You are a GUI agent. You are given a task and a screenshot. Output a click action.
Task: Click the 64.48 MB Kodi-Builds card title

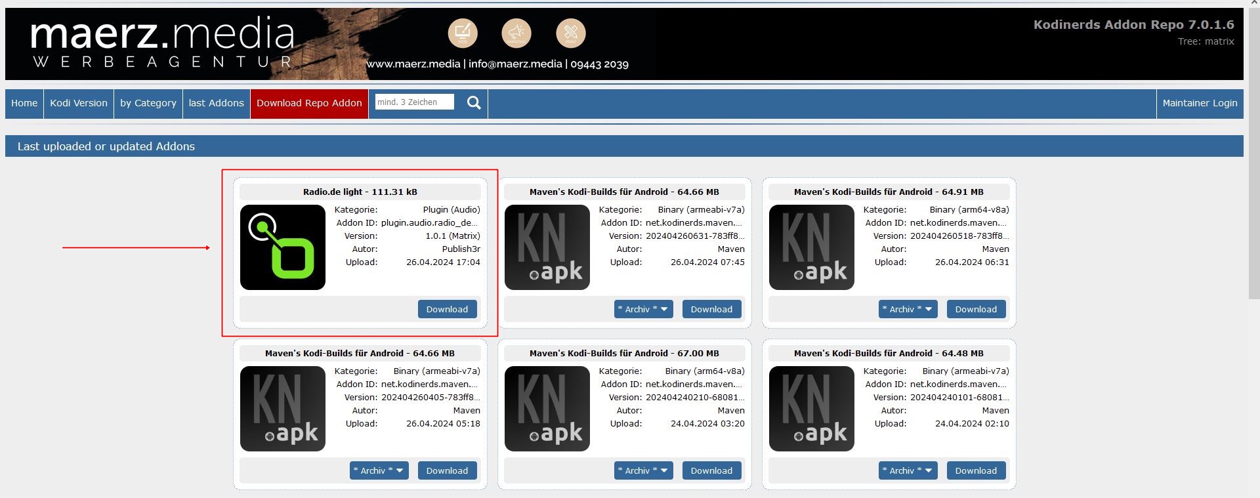point(889,354)
